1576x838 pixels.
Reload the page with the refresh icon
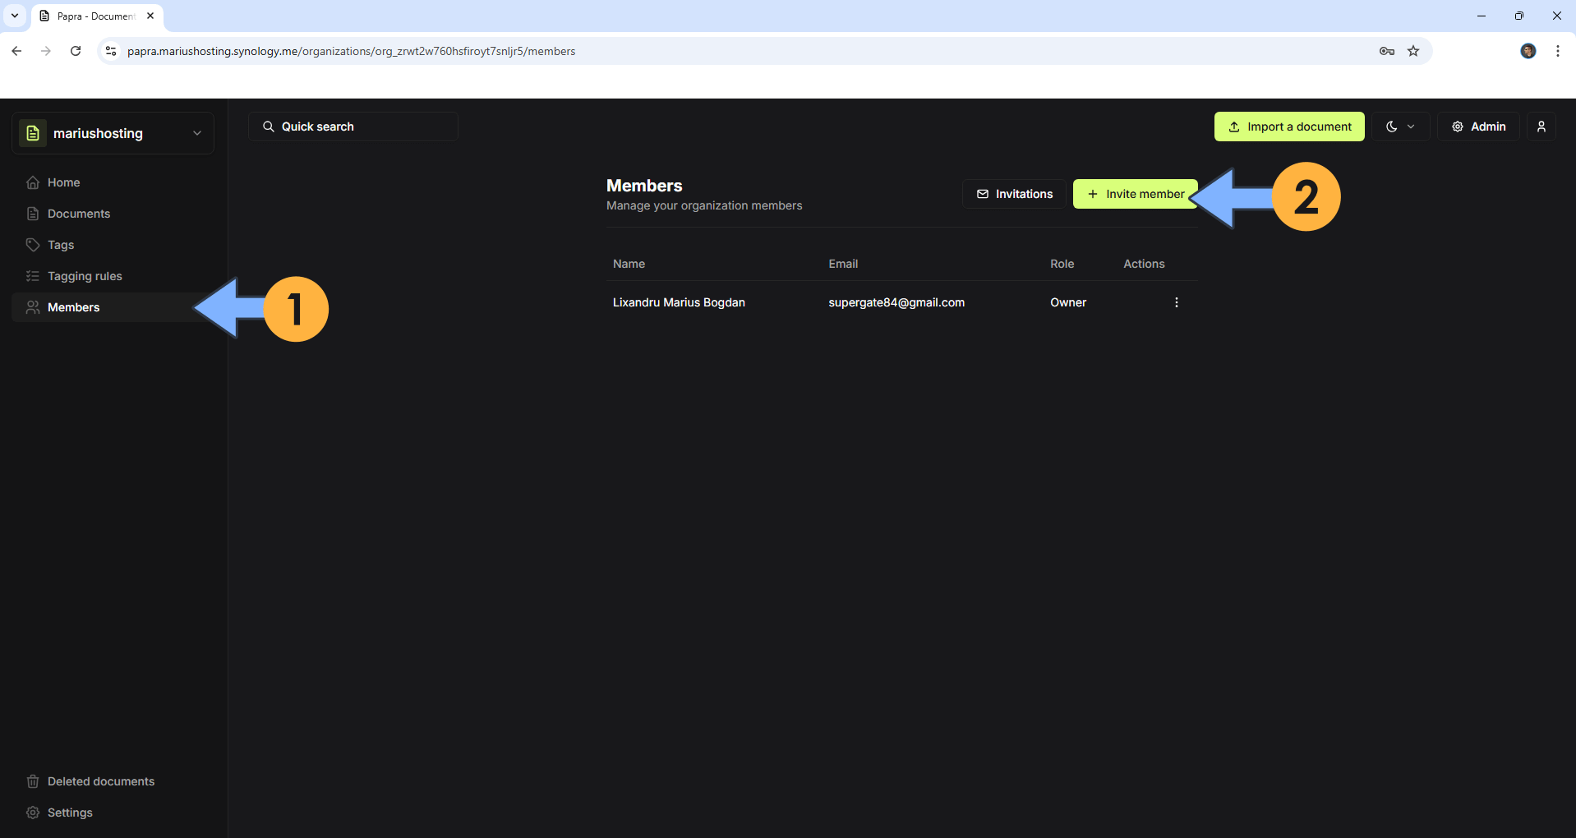(x=76, y=51)
